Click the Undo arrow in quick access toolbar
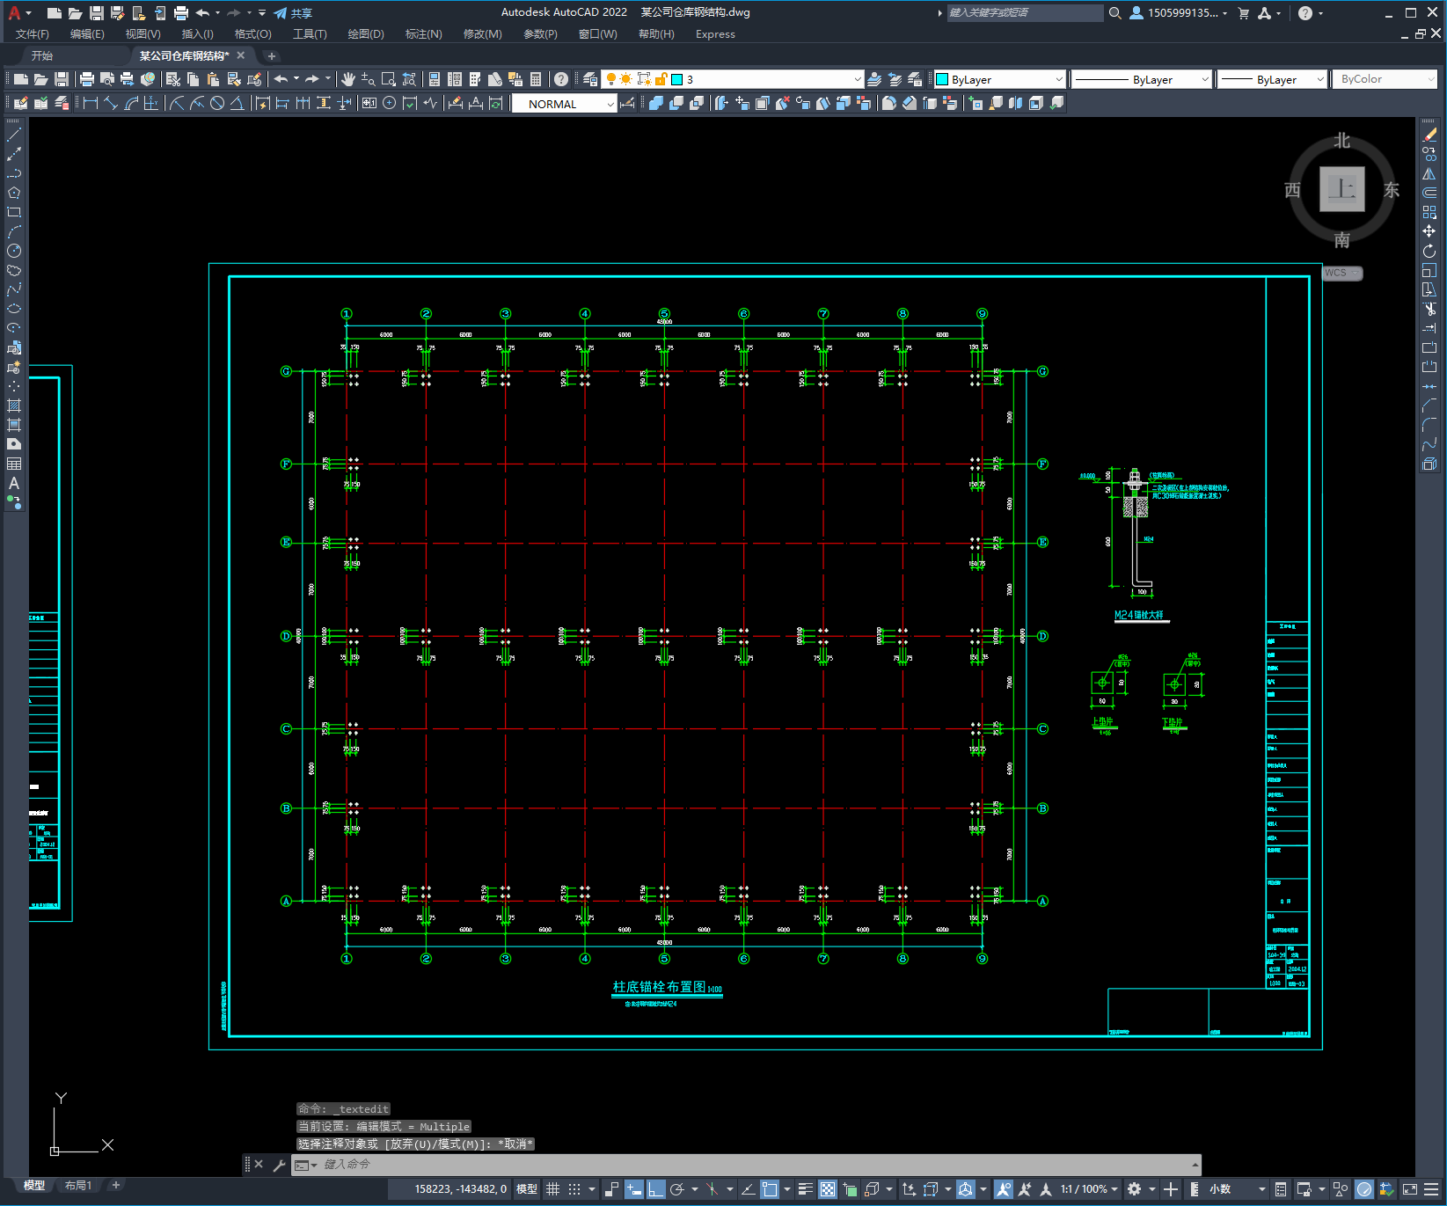Screen dimensions: 1447x1206 [202, 13]
